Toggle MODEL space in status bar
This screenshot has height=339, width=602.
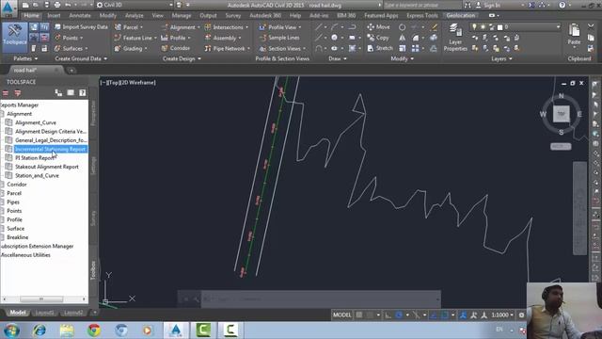[341, 315]
